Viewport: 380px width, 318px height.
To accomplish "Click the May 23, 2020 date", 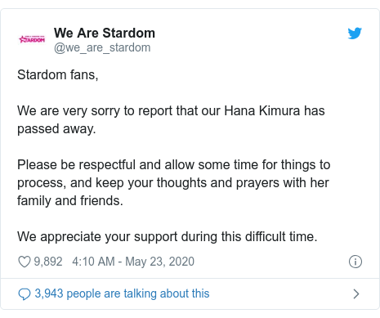I will (159, 262).
